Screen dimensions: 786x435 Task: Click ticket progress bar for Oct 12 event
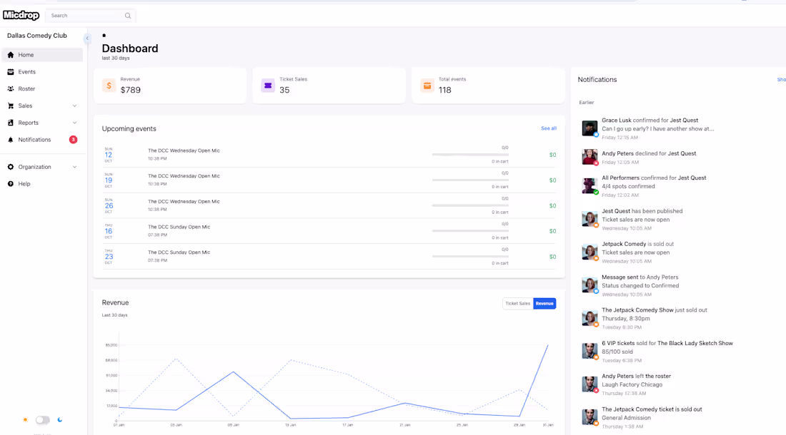[470, 155]
